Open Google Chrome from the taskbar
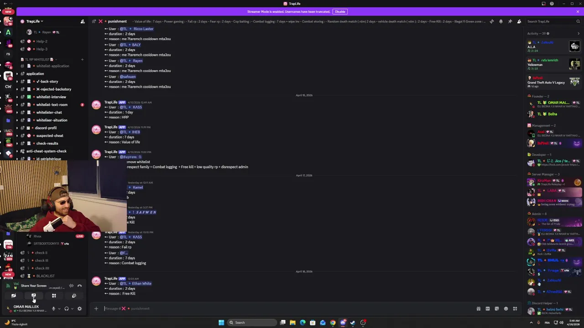 click(333, 323)
